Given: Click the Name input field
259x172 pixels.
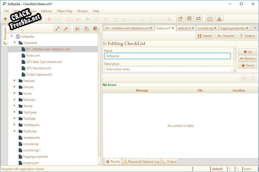Looking at the screenshot, I should 167,56.
